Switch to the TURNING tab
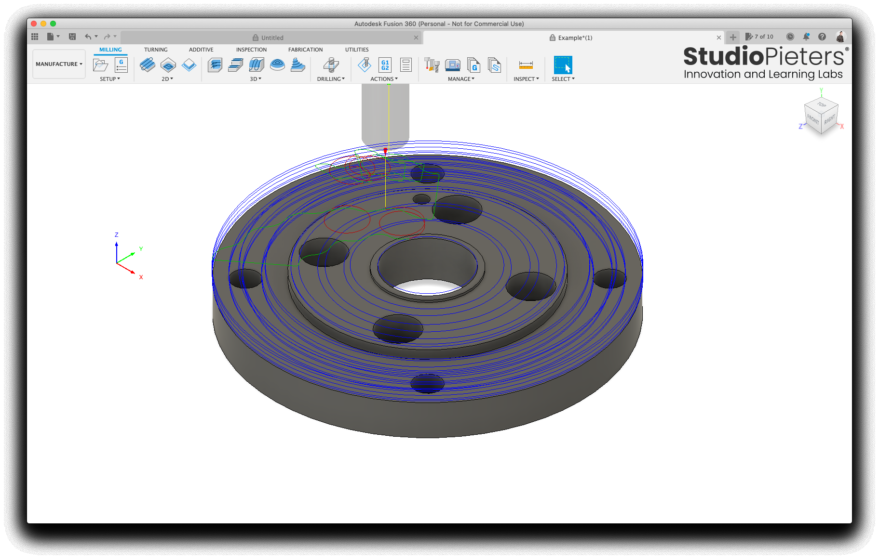 pyautogui.click(x=156, y=50)
